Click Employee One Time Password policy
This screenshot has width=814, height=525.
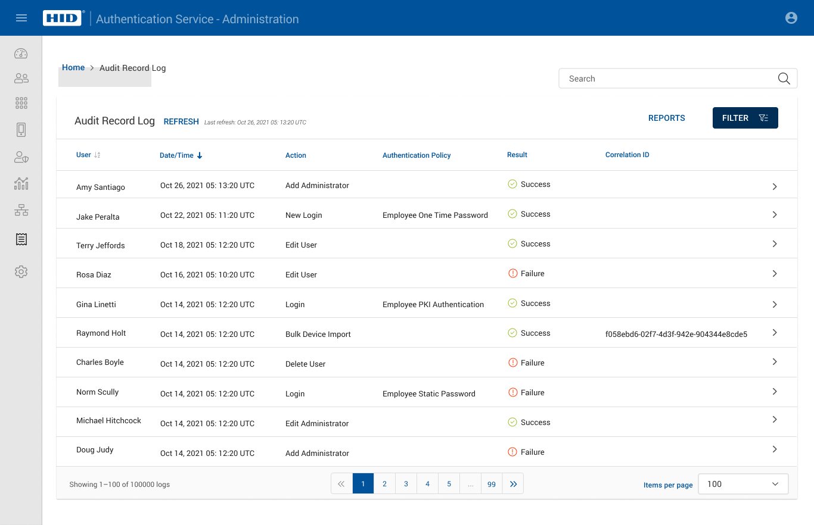[x=435, y=215]
